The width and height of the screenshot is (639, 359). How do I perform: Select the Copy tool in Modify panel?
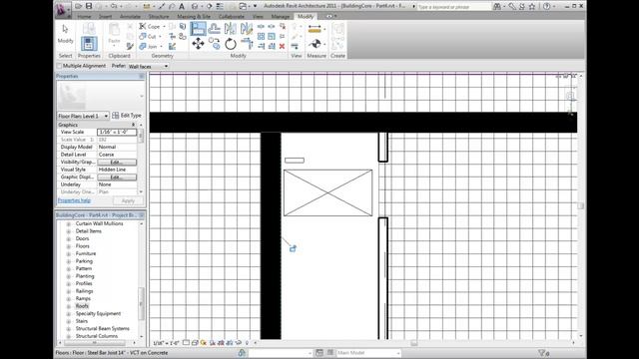tap(215, 44)
